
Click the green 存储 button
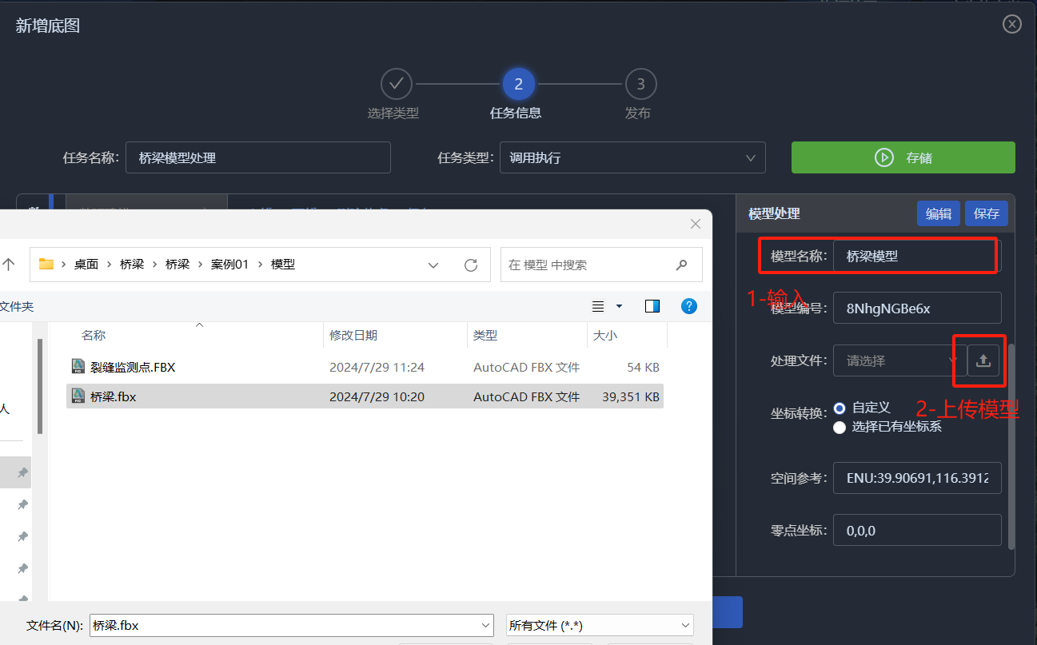903,157
